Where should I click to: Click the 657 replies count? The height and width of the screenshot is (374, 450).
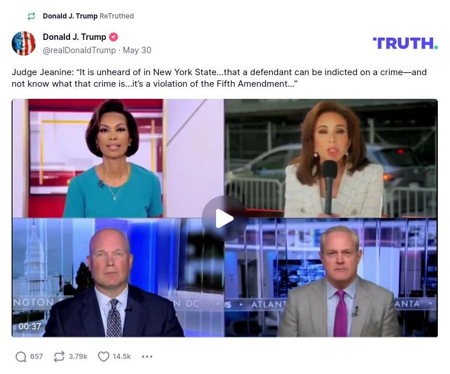tap(36, 357)
